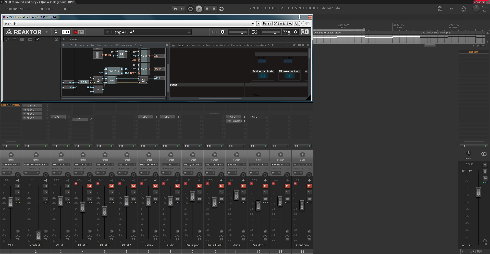Image resolution: width=490 pixels, height=254 pixels.
Task: Click the record arm circle on GPL track
Action: 18,175
